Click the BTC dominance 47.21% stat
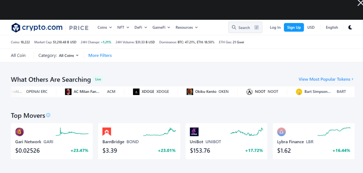 click(x=186, y=42)
